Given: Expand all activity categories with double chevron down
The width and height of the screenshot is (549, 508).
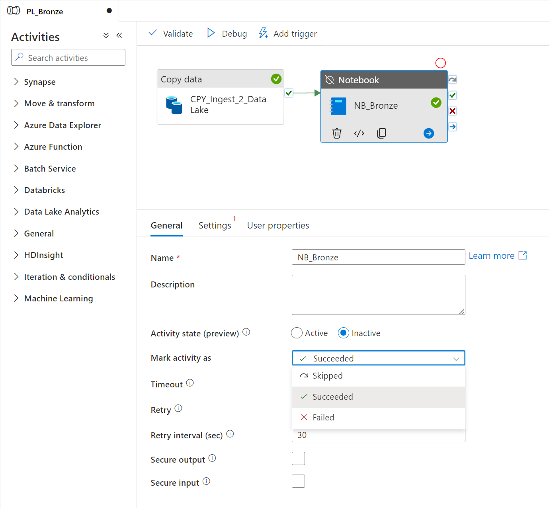Looking at the screenshot, I should point(106,35).
